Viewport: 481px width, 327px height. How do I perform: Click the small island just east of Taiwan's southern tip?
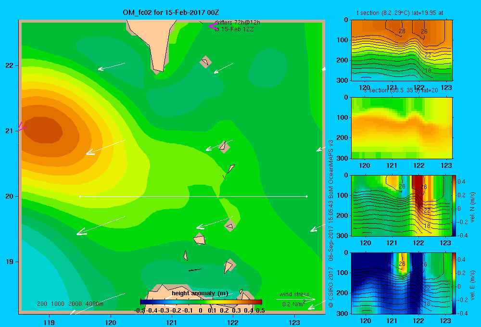[205, 62]
